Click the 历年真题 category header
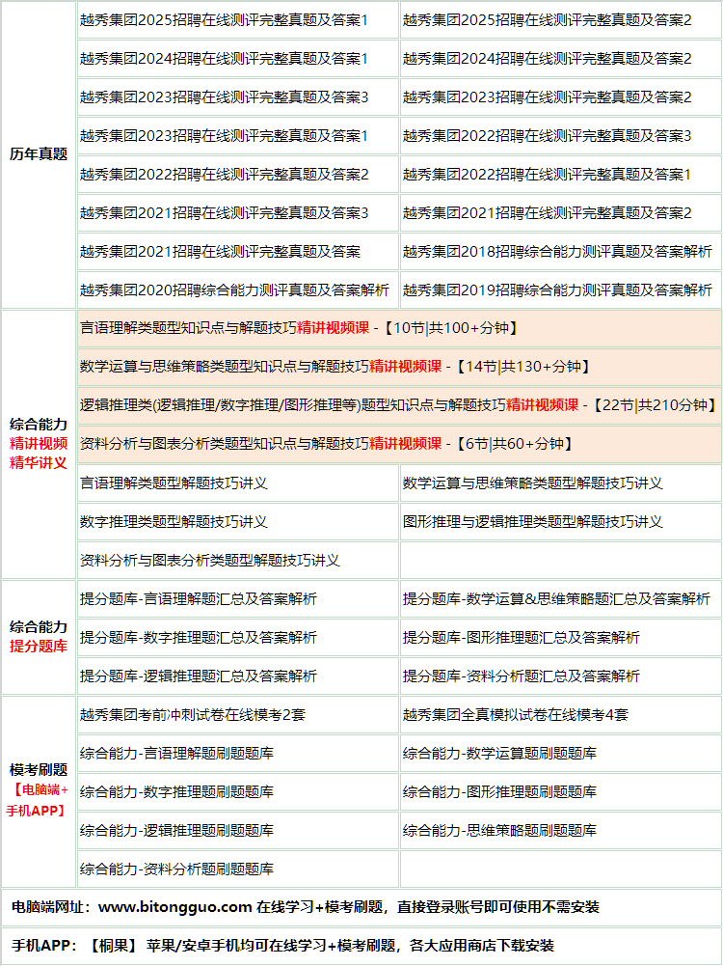The image size is (723, 966). point(39,154)
